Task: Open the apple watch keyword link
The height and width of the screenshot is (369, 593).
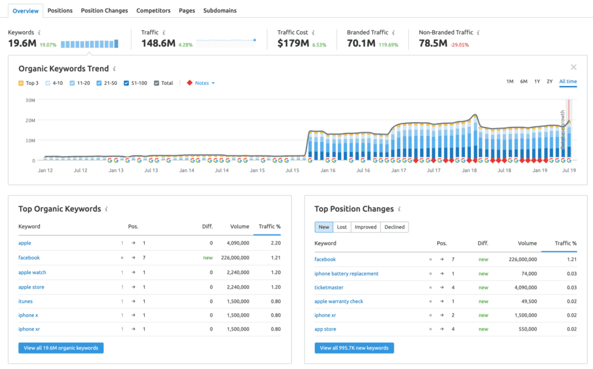Action: [x=32, y=272]
